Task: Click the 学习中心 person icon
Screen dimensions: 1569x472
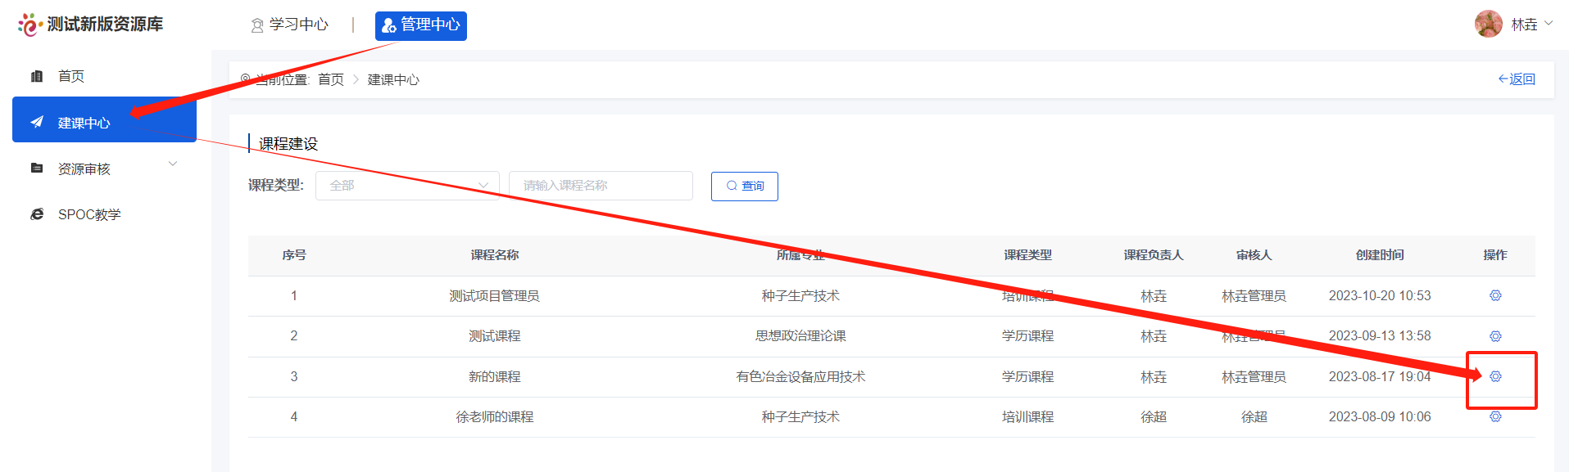Action: [x=257, y=25]
